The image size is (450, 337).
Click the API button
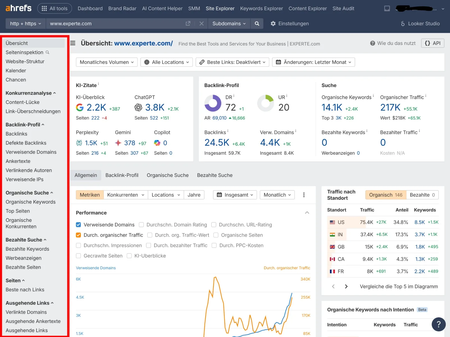pos(433,43)
